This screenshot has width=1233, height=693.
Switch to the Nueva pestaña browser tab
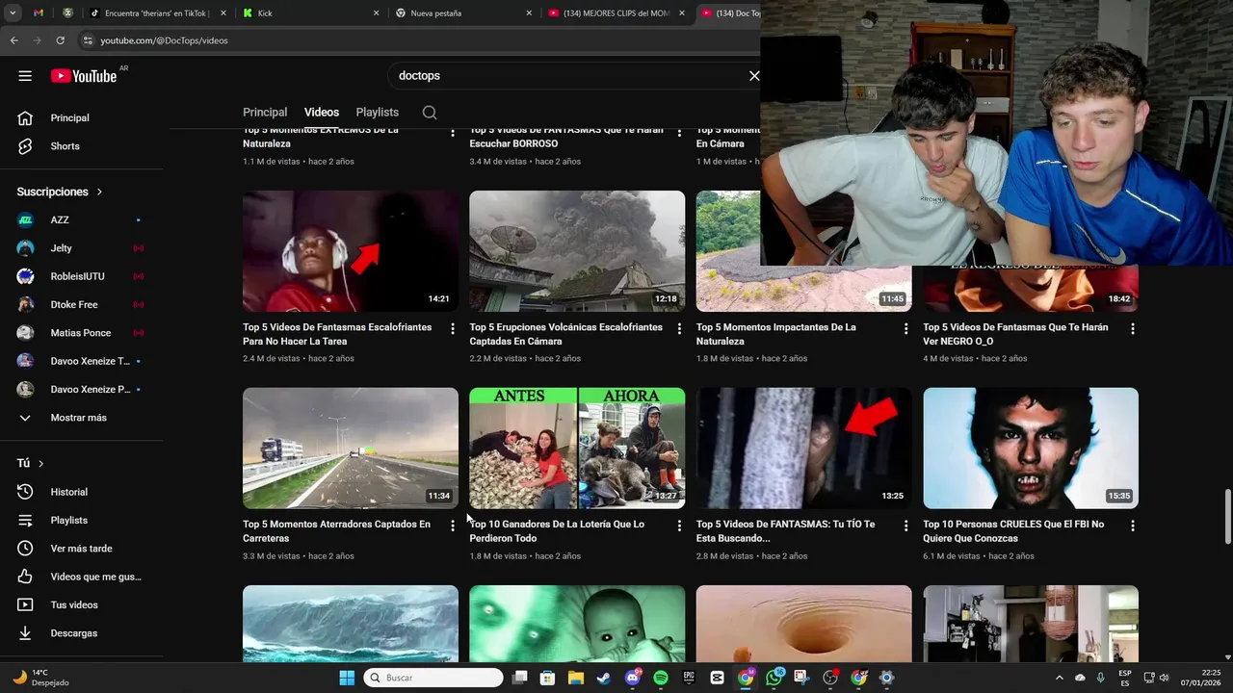tap(463, 13)
